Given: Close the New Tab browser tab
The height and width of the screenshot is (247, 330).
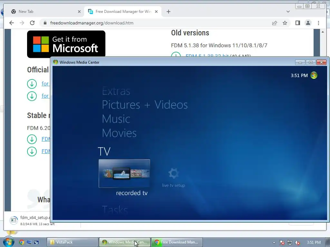Looking at the screenshot, I should (79, 12).
